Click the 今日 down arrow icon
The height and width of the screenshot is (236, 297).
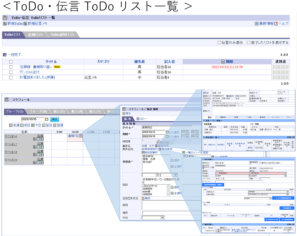[x=33, y=125]
